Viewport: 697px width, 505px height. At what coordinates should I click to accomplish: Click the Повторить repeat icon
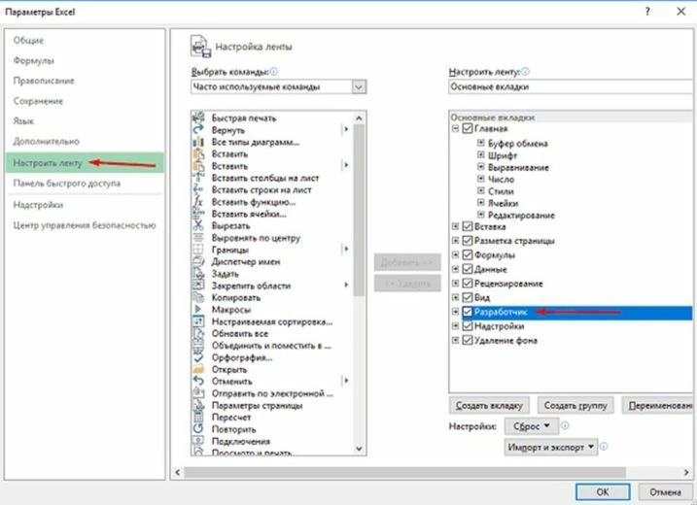coord(198,429)
